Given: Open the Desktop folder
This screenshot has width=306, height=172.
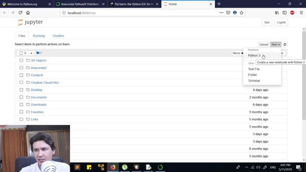Looking at the screenshot, I should click(36, 90).
